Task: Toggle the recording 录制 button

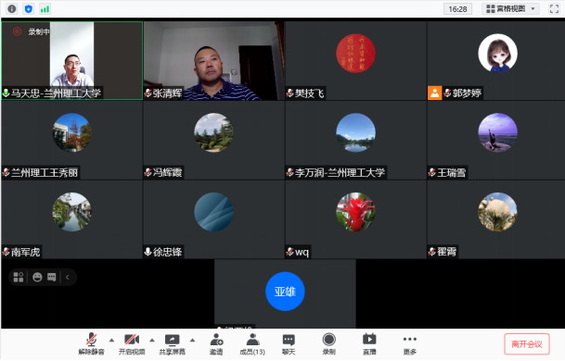Action: pyautogui.click(x=329, y=343)
